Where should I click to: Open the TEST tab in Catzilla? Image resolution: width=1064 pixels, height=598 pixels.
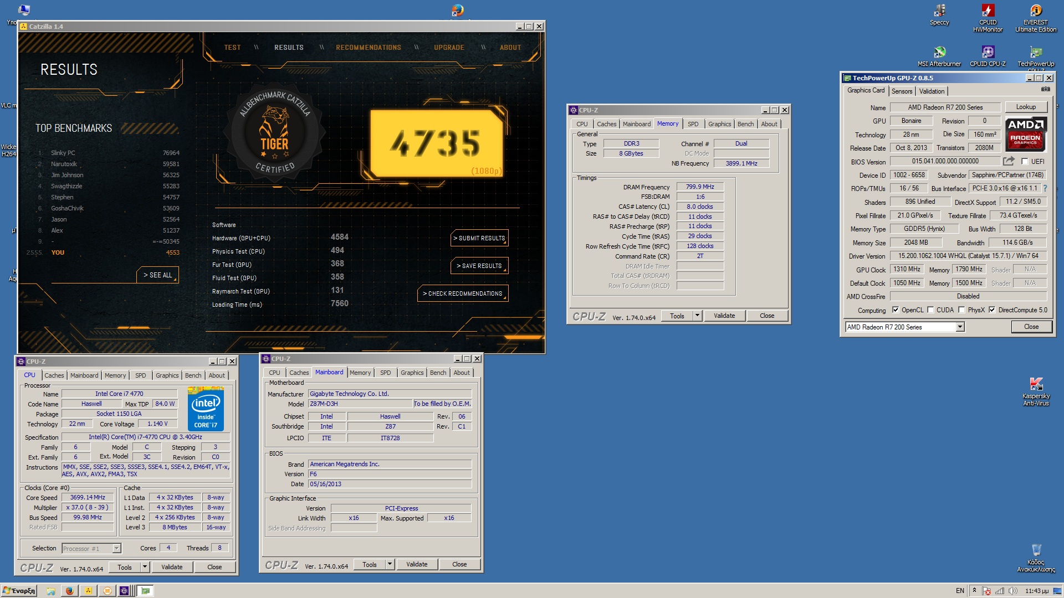point(232,48)
